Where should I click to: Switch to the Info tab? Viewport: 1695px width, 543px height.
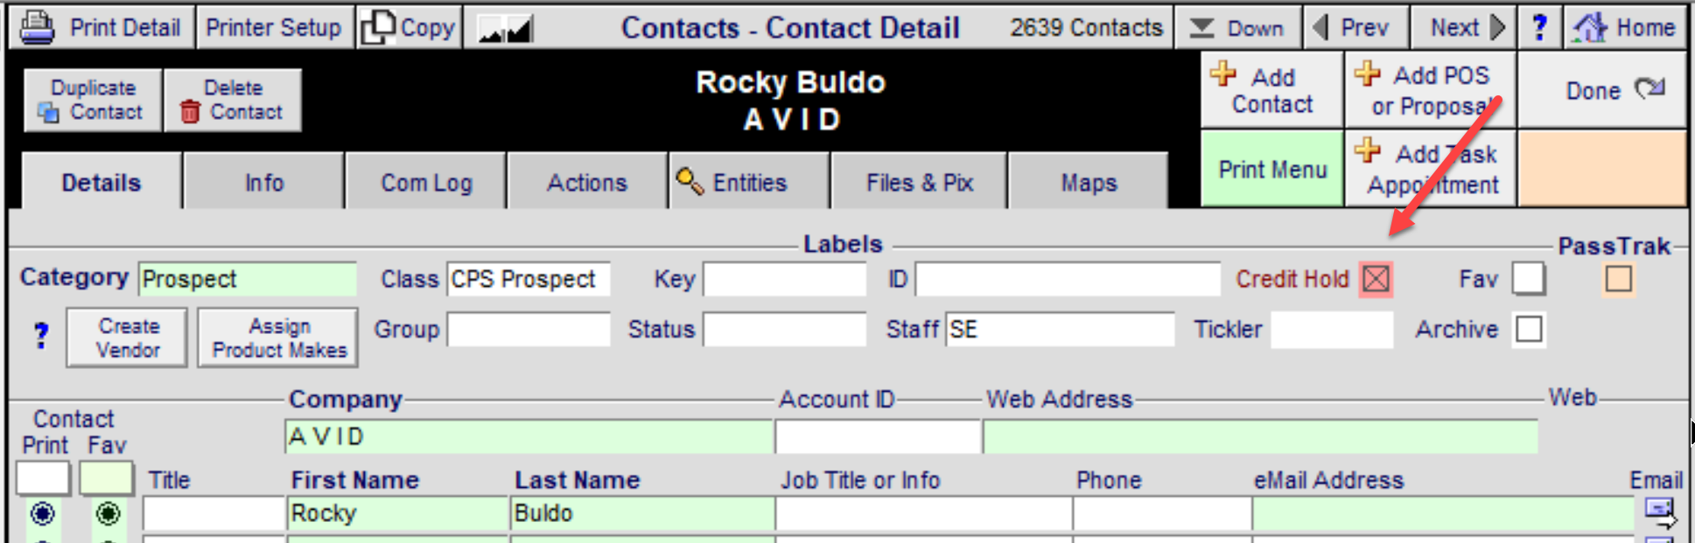point(264,182)
